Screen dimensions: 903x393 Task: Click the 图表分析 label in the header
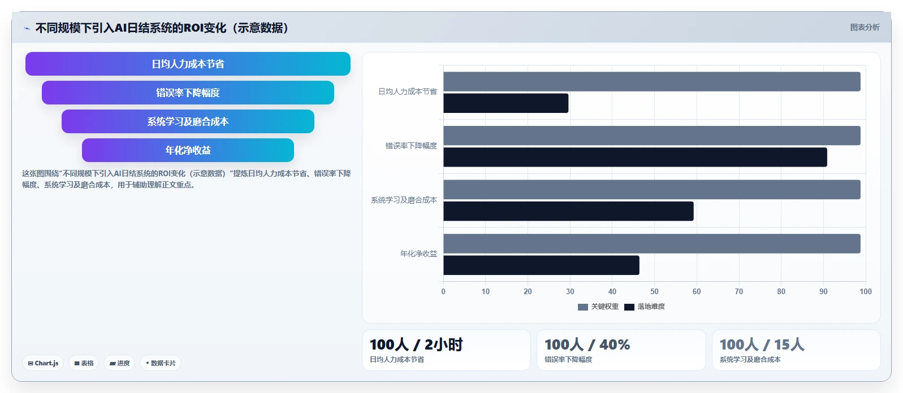pos(865,27)
